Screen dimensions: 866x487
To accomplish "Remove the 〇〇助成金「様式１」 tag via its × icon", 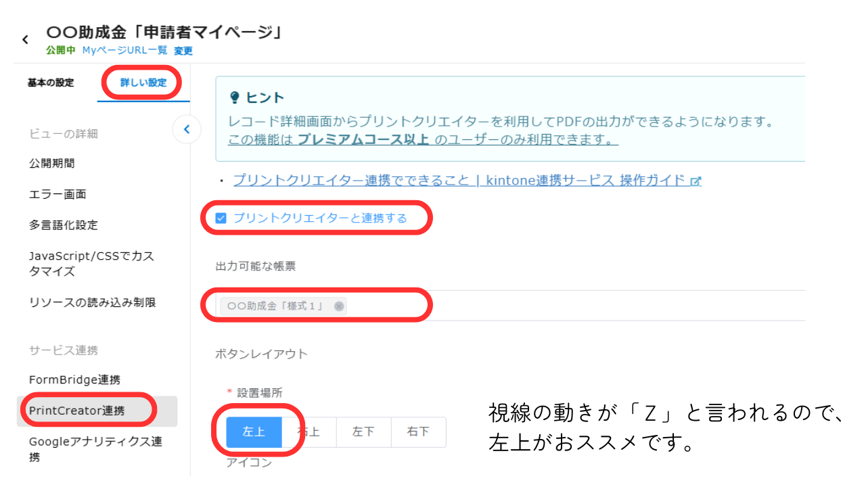I will (338, 306).
